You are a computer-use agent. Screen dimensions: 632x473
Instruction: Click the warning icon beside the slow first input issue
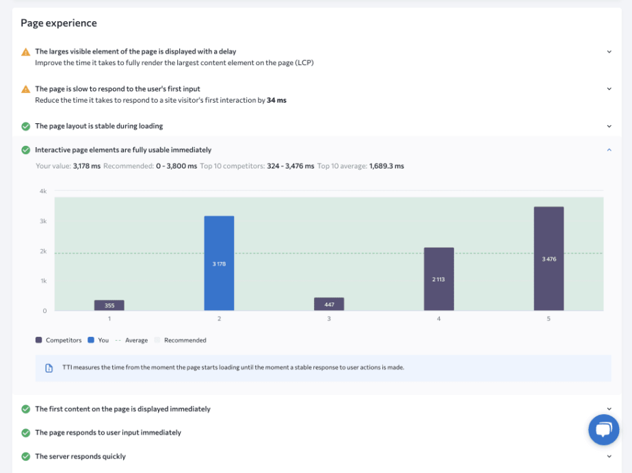coord(27,88)
